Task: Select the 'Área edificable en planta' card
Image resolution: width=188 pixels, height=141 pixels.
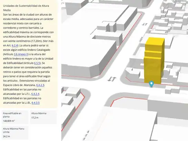Action: point(15,117)
